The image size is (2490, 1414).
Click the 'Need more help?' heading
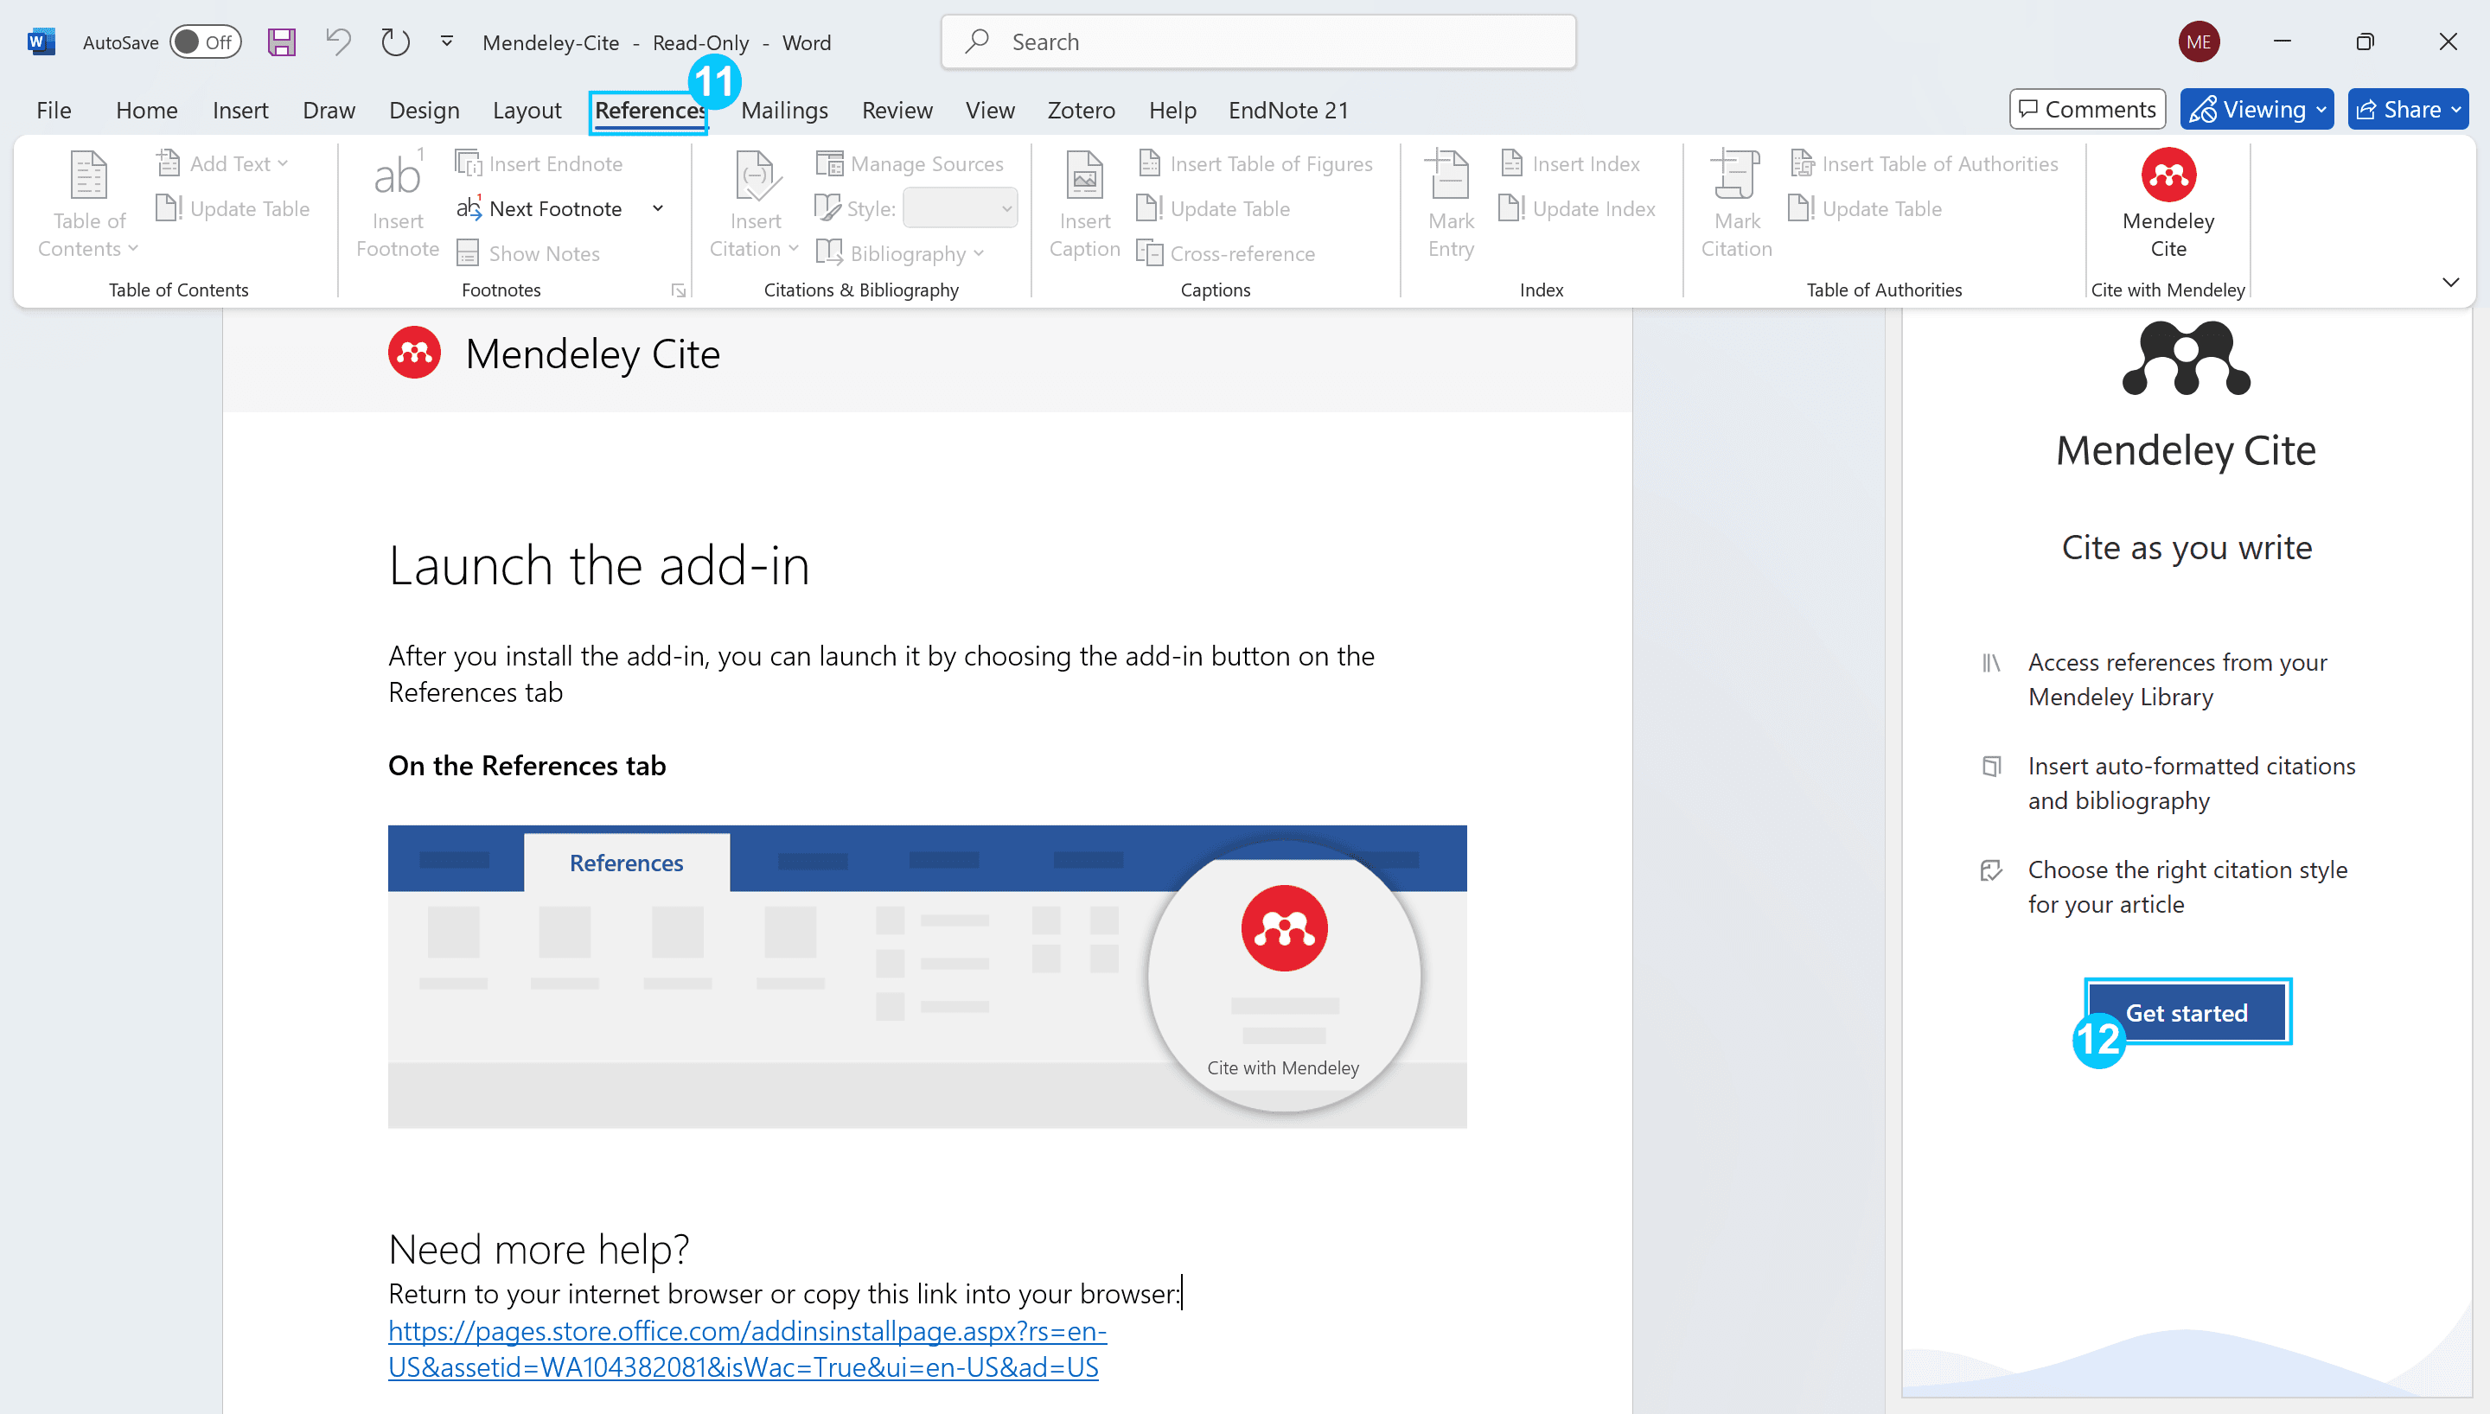[x=539, y=1249]
